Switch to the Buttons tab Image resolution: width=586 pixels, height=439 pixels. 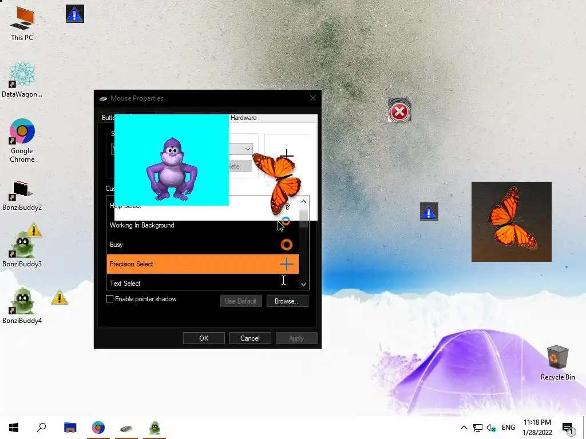click(108, 118)
